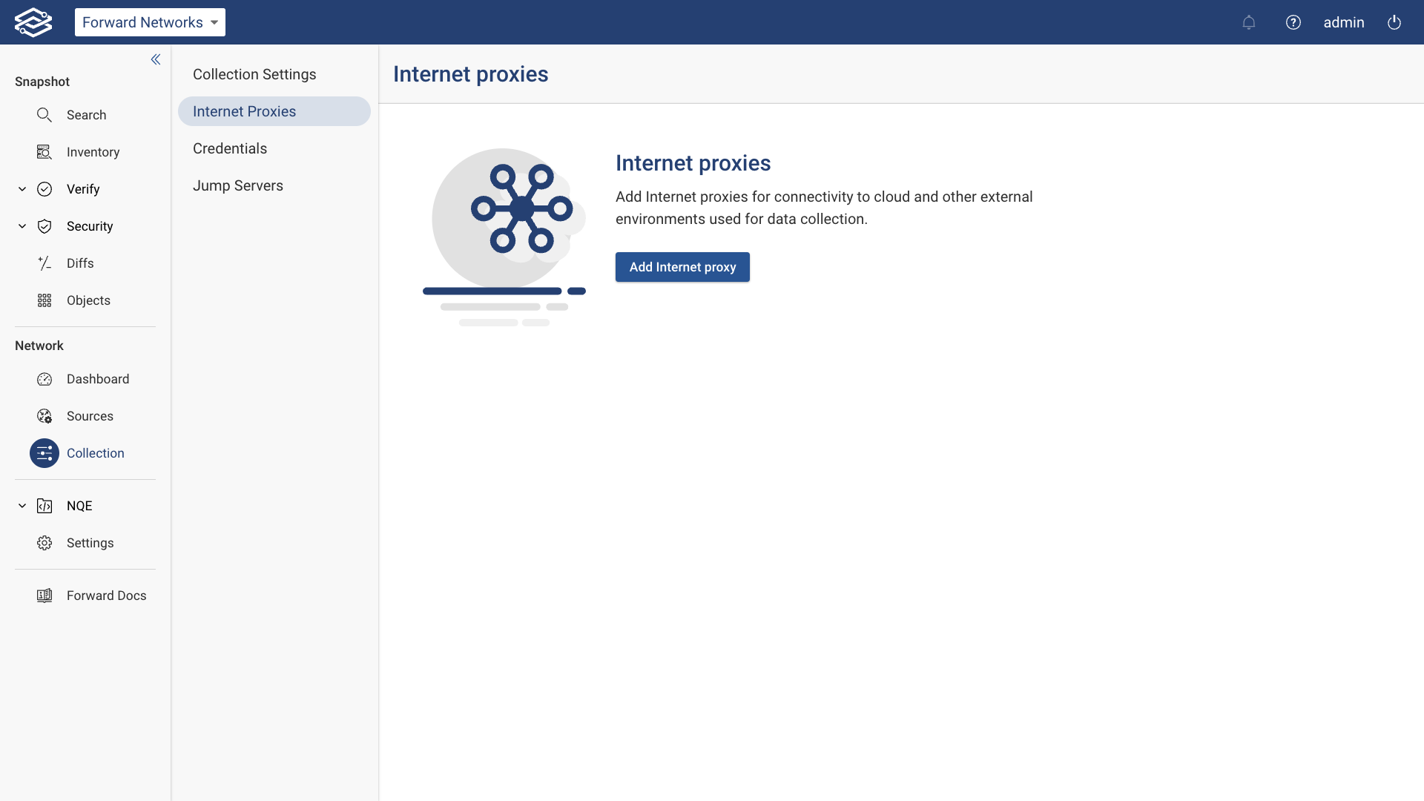
Task: Open the Collection icon in sidebar
Action: click(44, 453)
